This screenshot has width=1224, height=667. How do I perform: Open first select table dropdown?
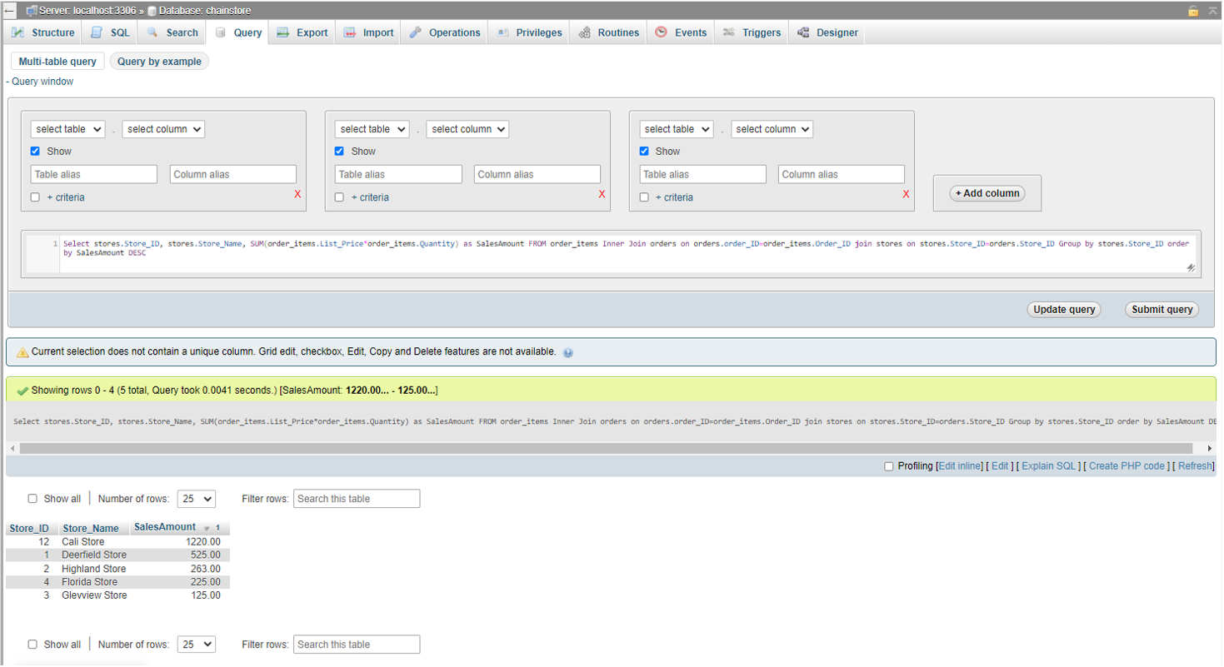(x=67, y=129)
